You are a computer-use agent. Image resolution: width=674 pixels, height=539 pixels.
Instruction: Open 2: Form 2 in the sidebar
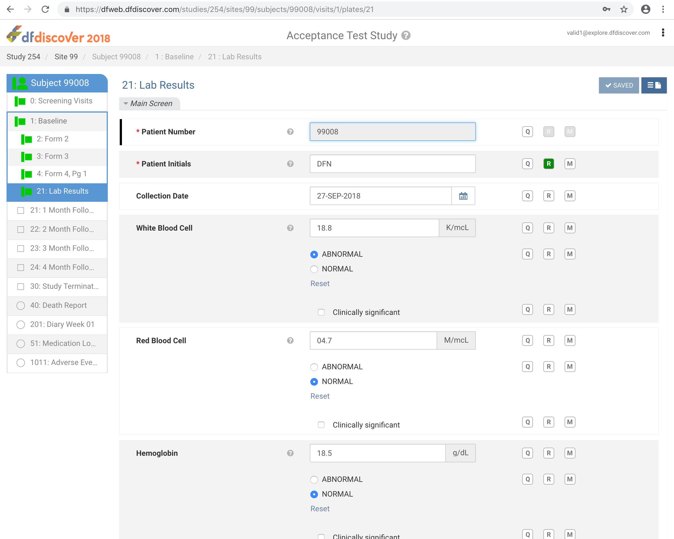tap(53, 139)
